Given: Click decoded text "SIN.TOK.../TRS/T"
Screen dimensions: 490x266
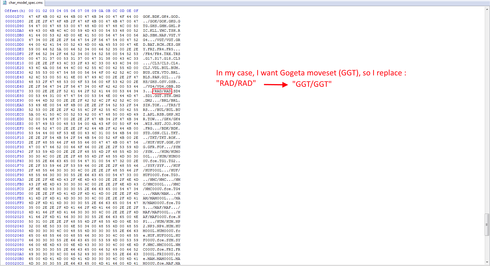Looking at the screenshot, I should [x=162, y=105].
